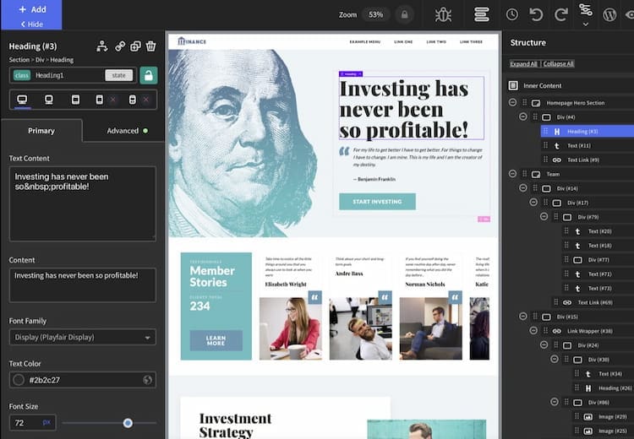Click the Image (#29) picture icon
Image resolution: width=634 pixels, height=439 pixels.
click(x=588, y=417)
